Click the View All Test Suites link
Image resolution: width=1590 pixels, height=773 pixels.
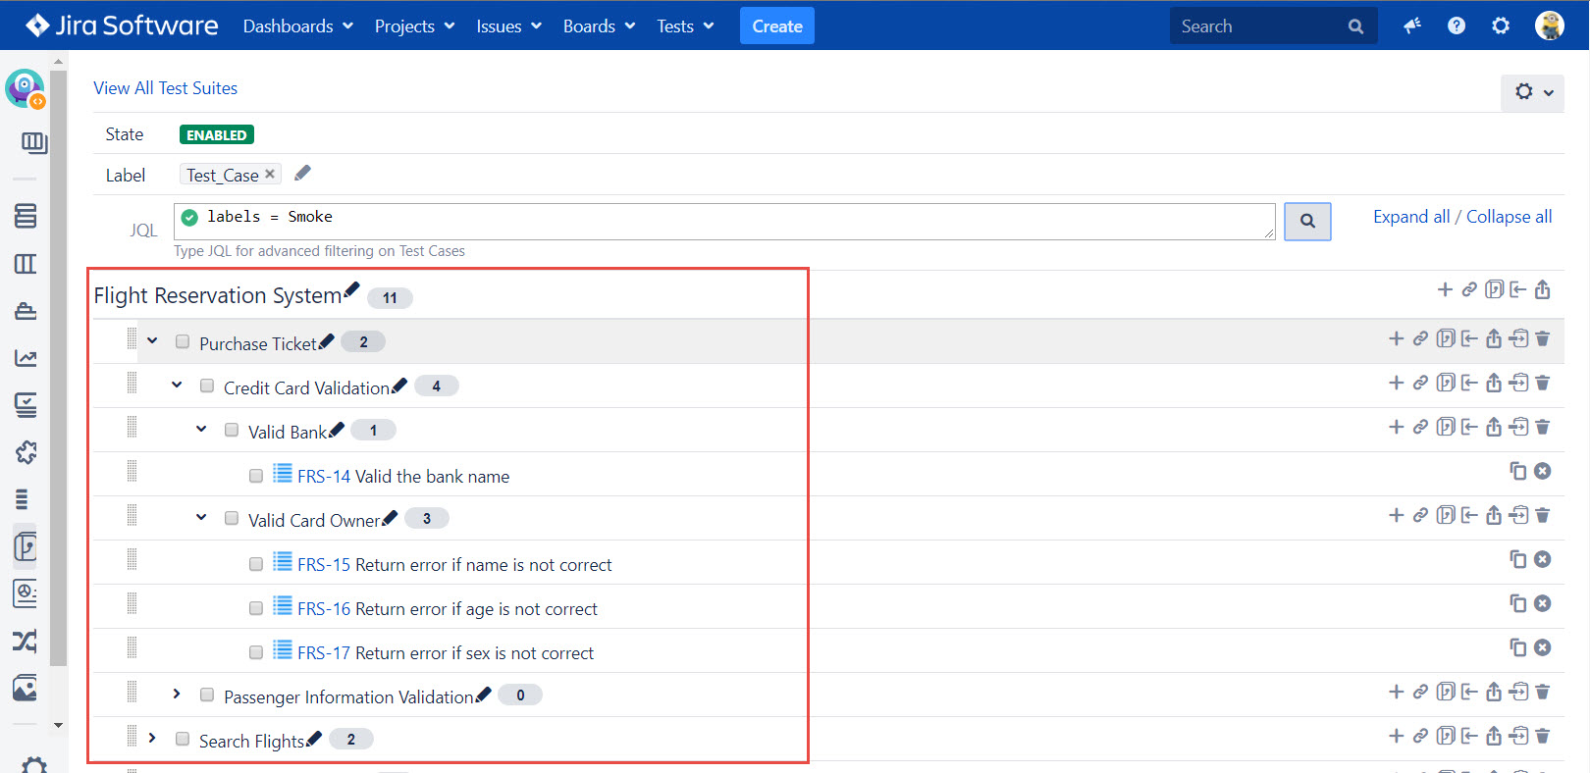(x=166, y=88)
